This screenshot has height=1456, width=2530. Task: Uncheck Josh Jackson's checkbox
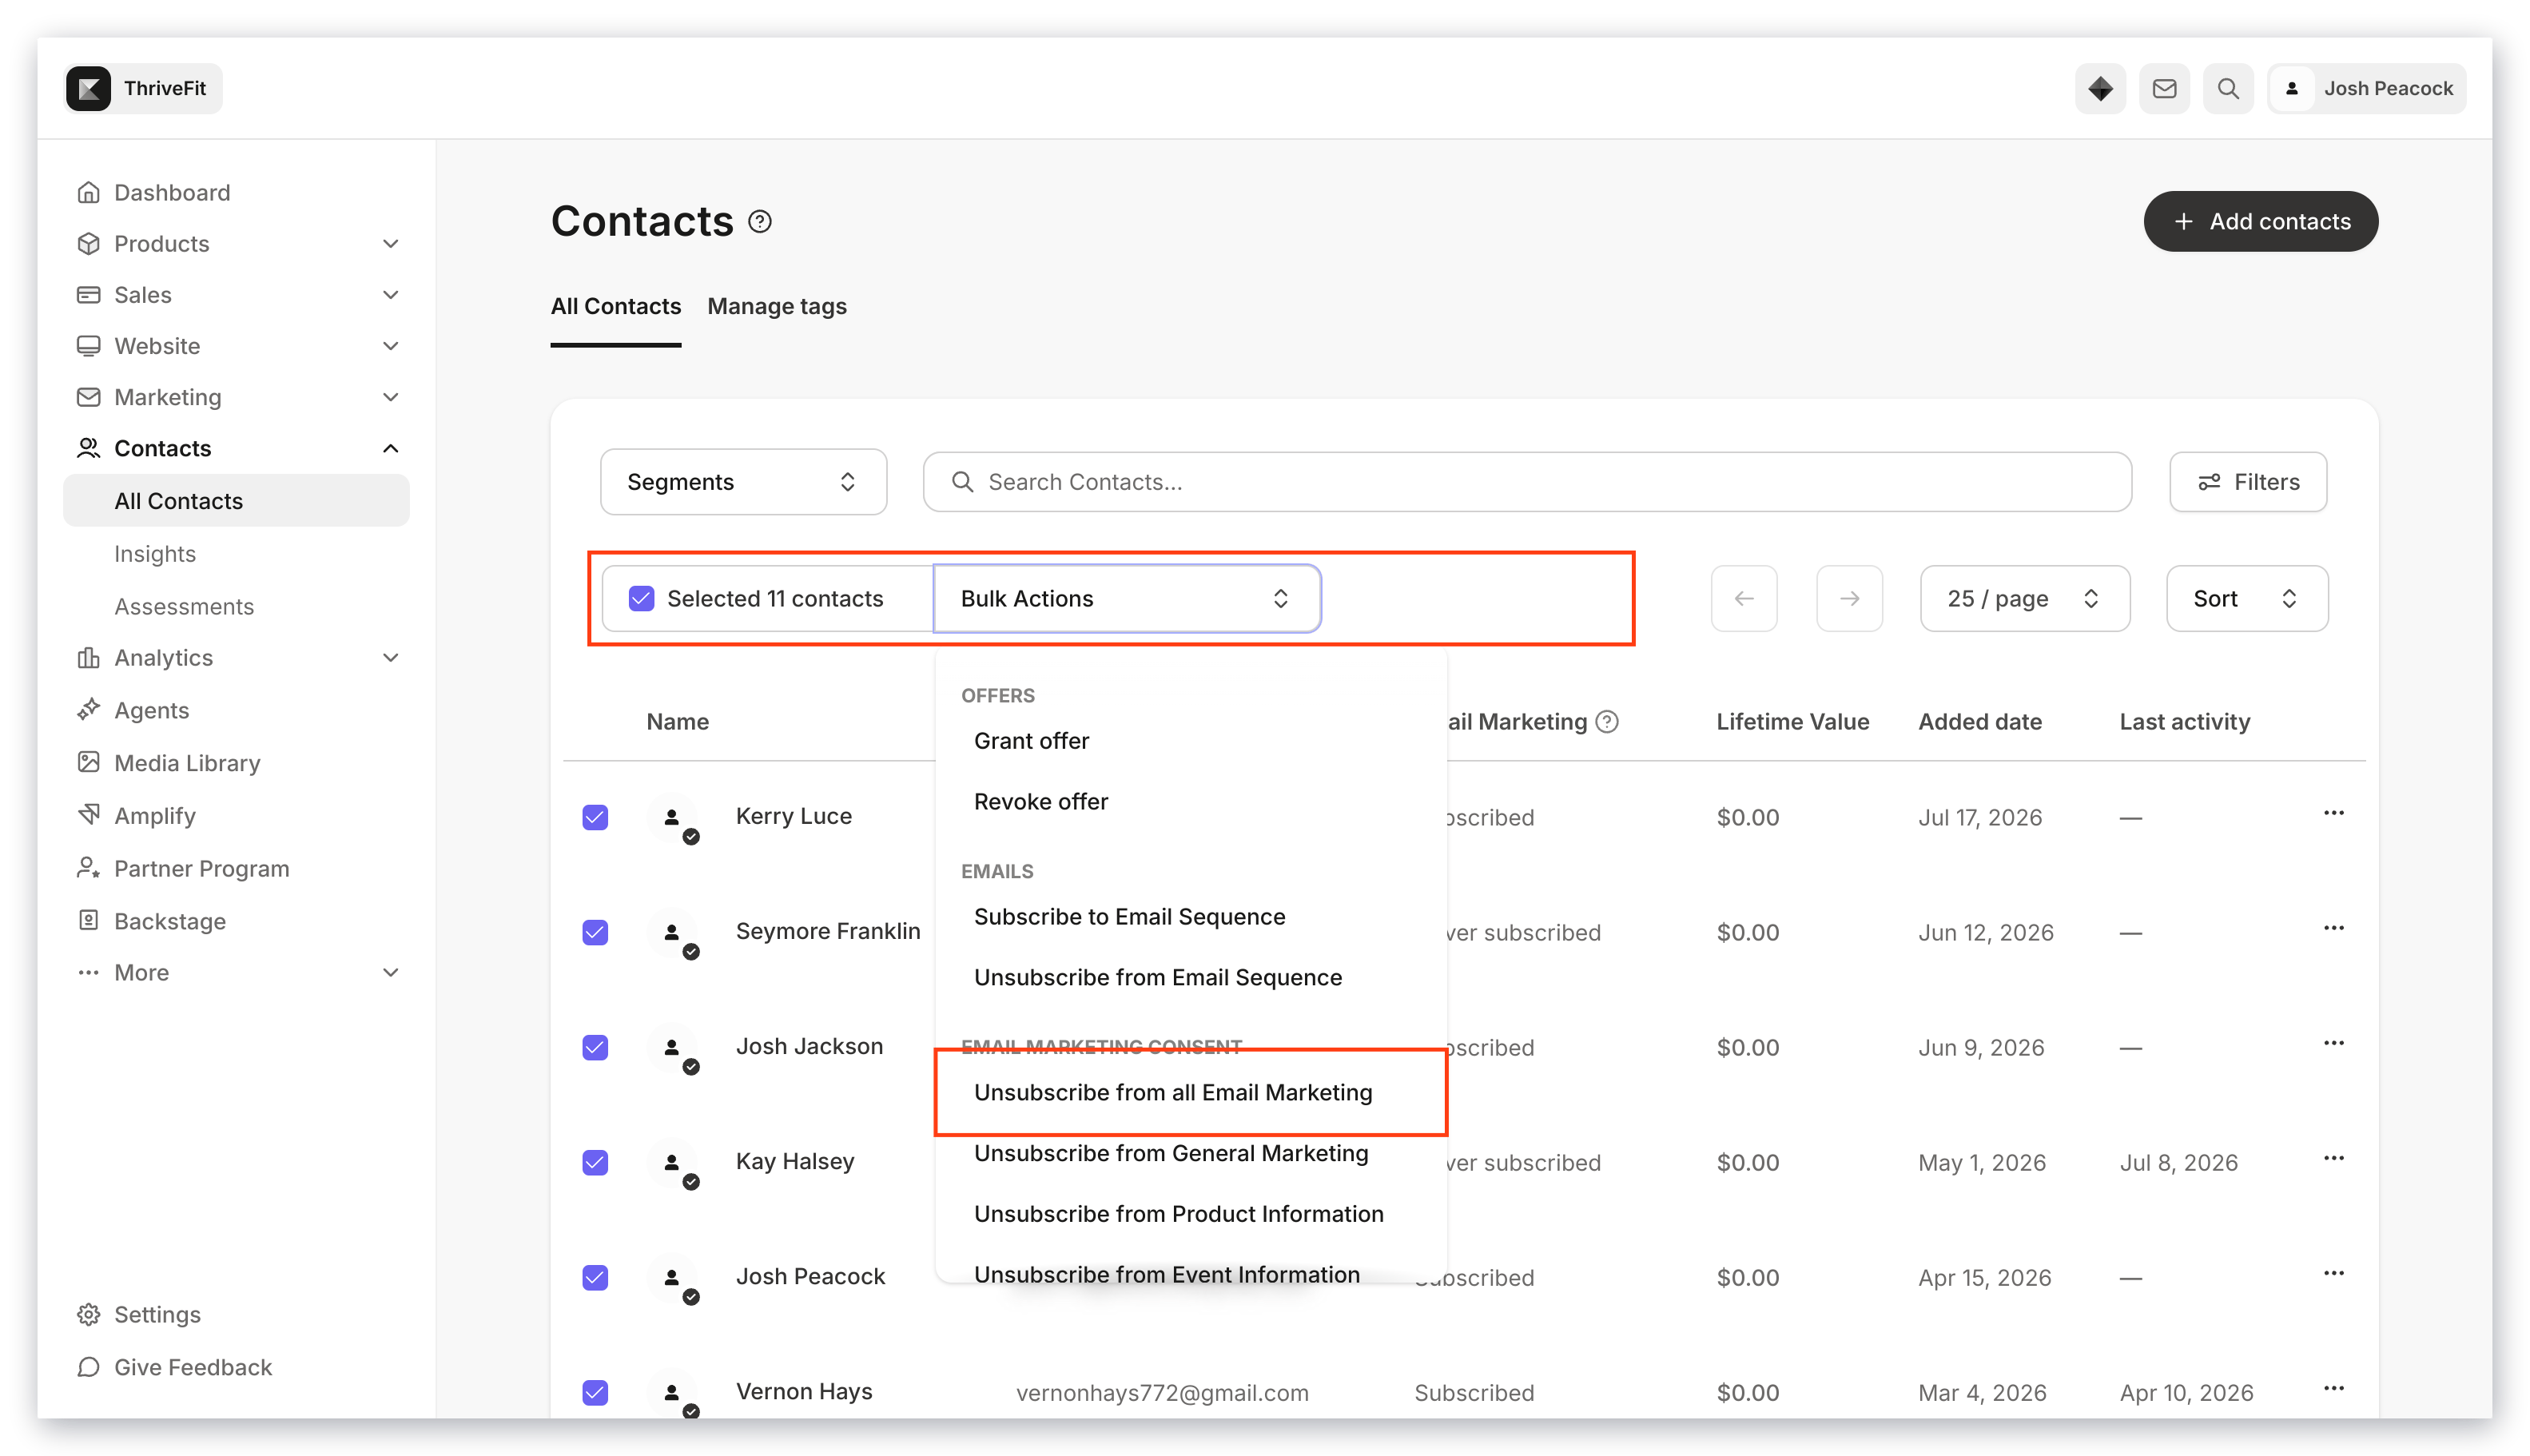(595, 1047)
